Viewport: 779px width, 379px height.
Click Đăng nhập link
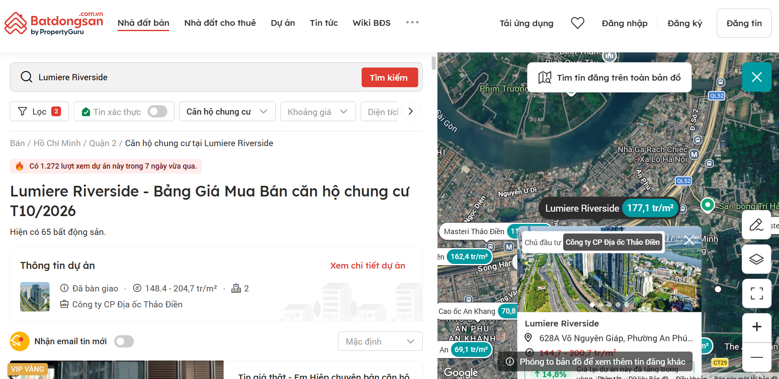(625, 23)
